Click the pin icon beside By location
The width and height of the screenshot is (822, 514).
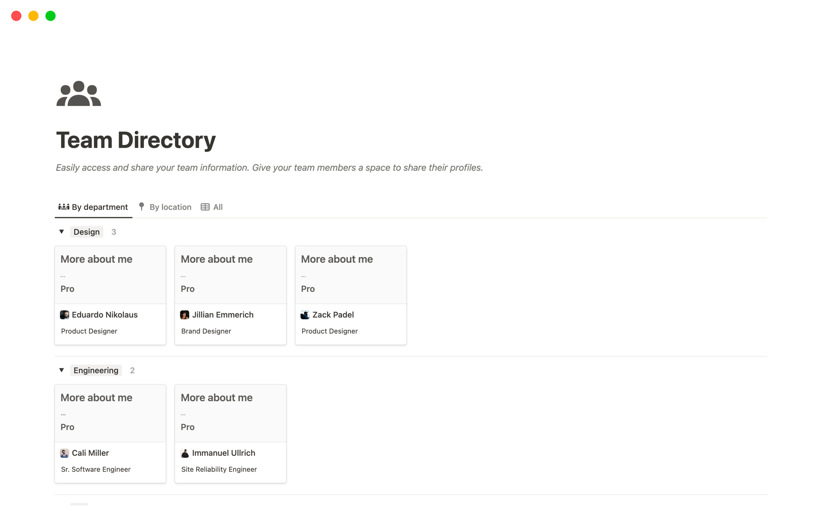(142, 207)
